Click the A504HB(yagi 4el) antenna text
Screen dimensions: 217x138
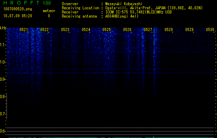click(x=122, y=16)
